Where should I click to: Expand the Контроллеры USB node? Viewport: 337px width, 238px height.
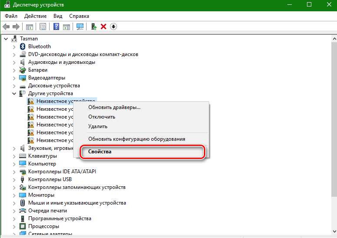(x=14, y=179)
